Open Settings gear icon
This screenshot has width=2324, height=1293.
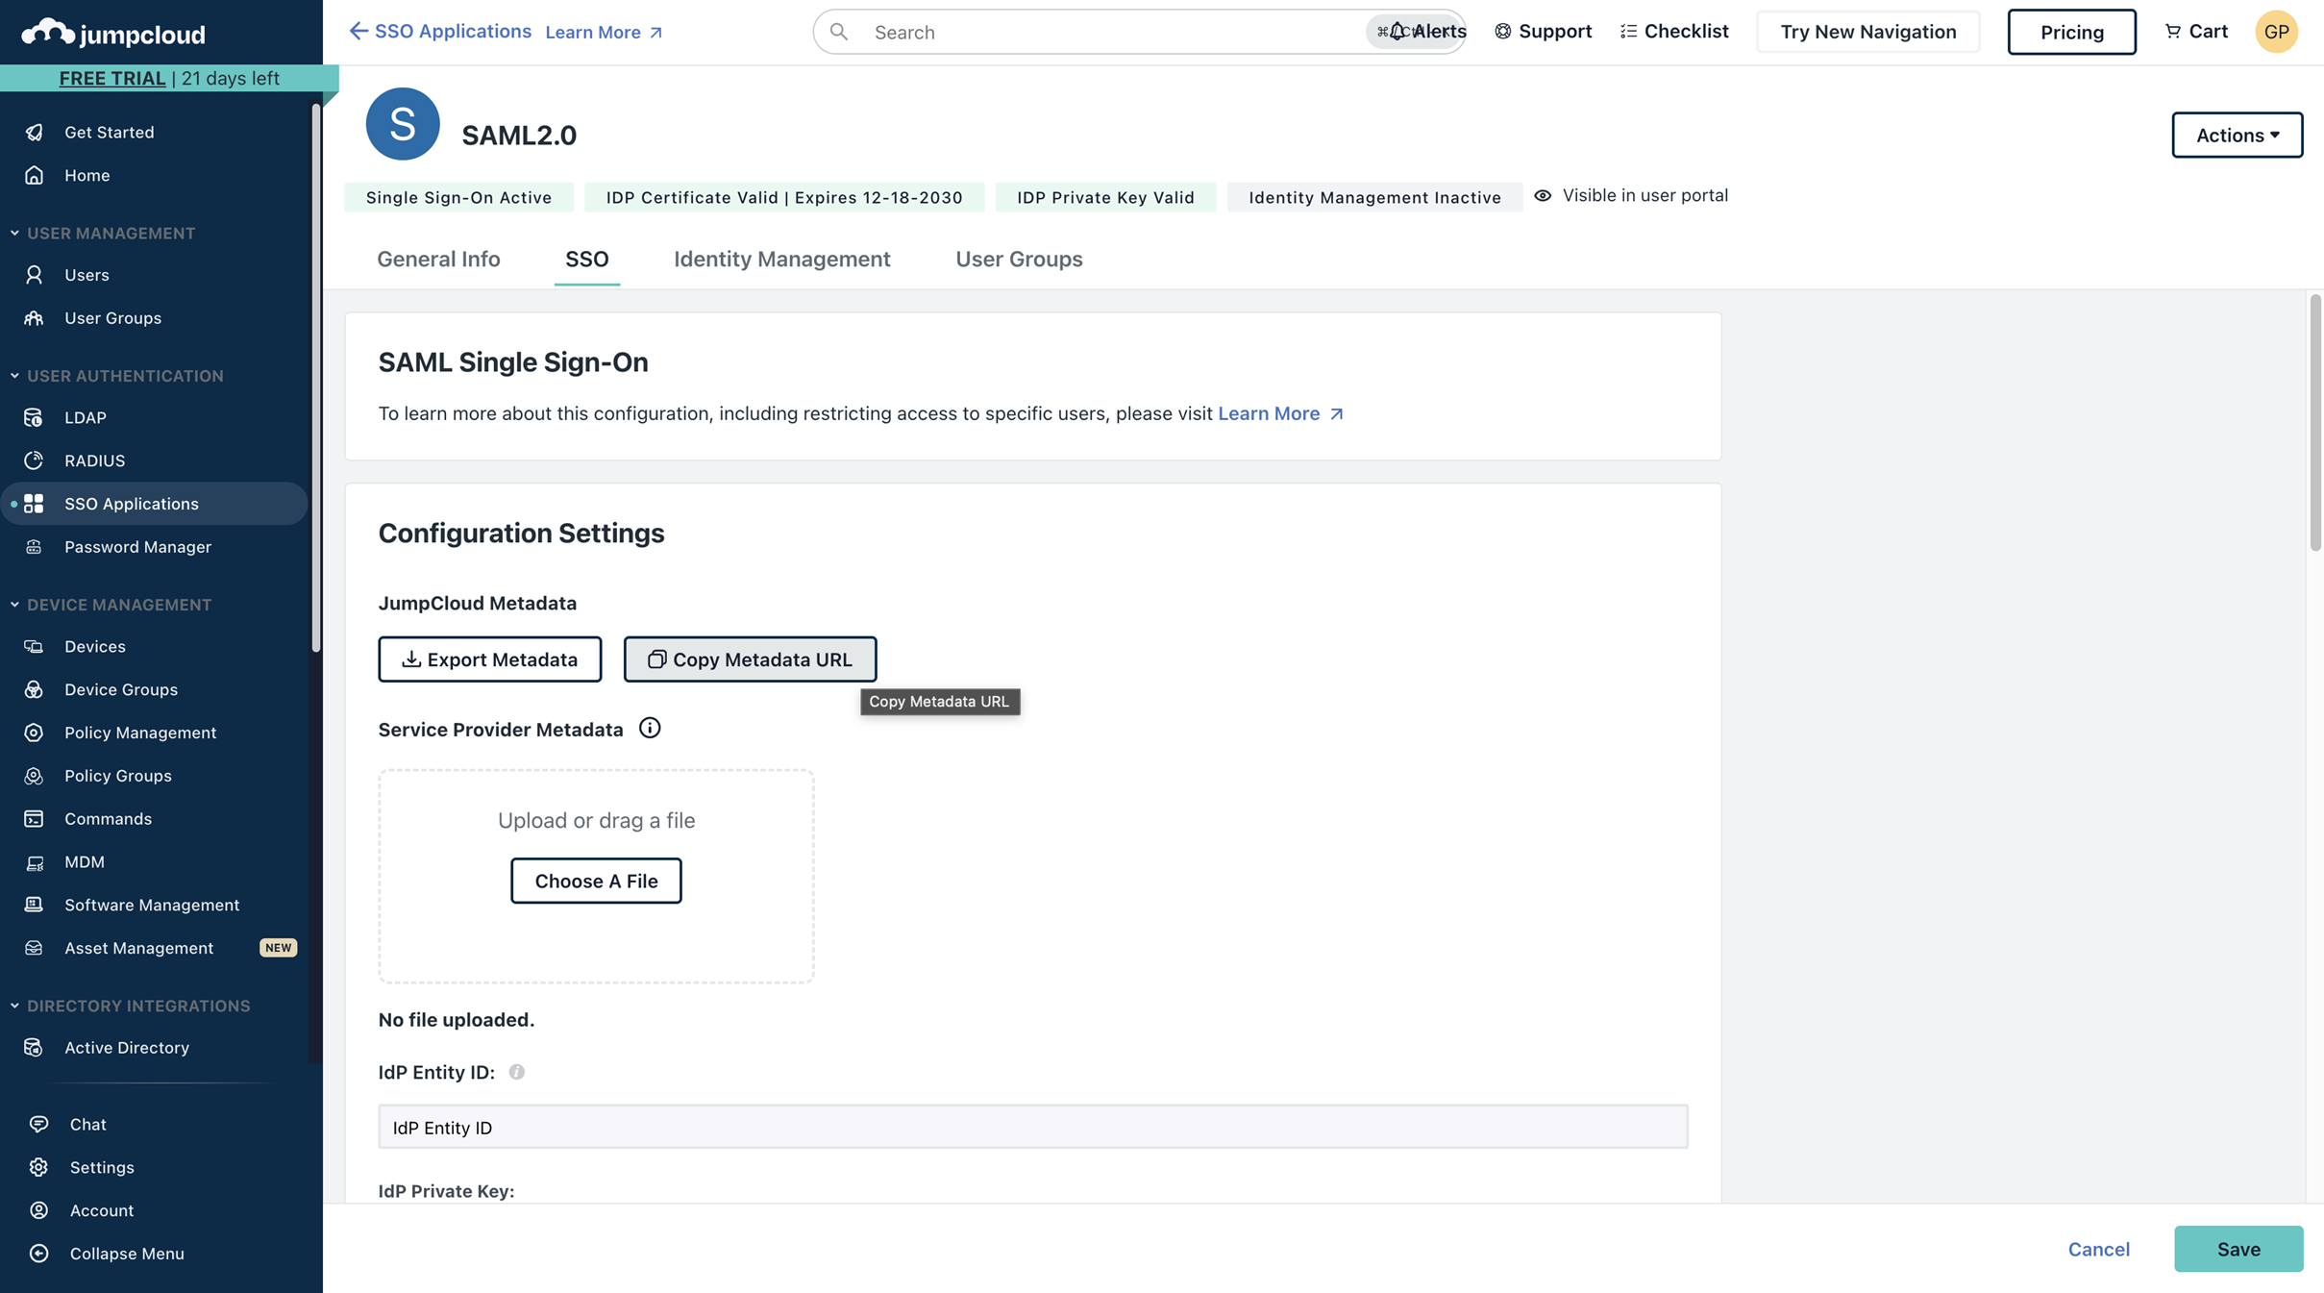click(39, 1167)
